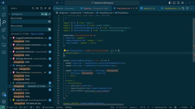Screen dimensions: 195x109
Task: Customize layout icon in title bar
Action: click(x=183, y=3)
